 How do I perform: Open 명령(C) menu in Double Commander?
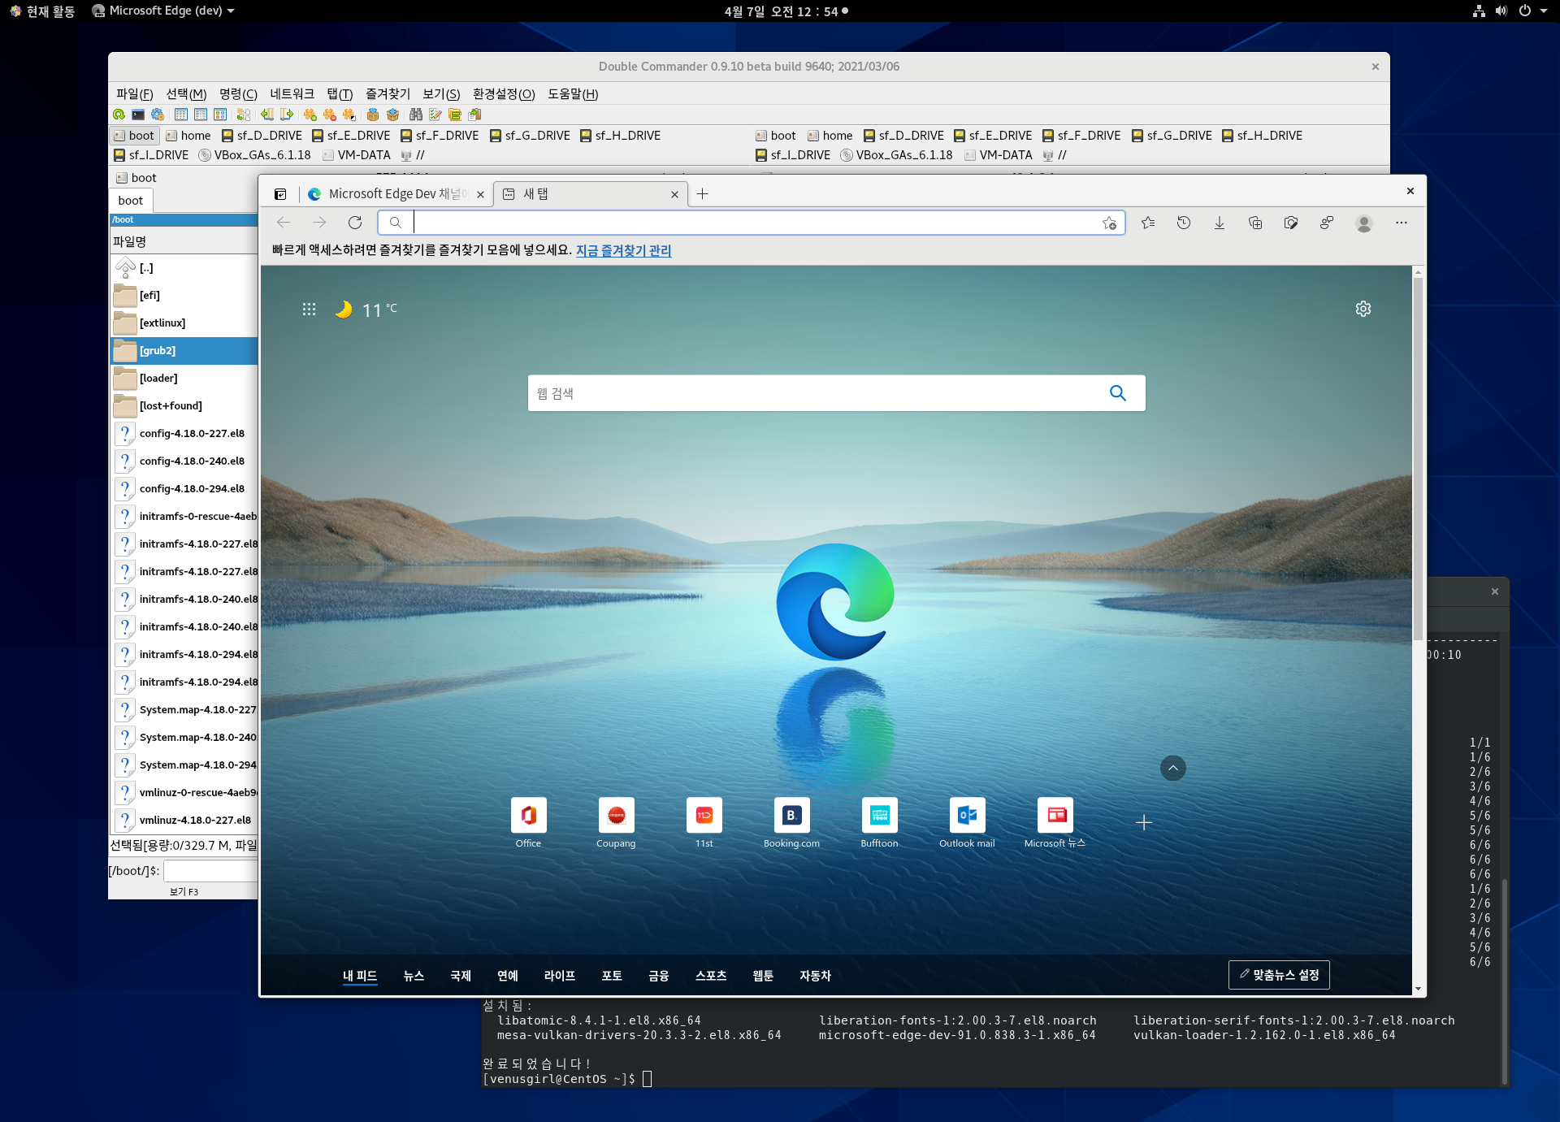pyautogui.click(x=238, y=93)
